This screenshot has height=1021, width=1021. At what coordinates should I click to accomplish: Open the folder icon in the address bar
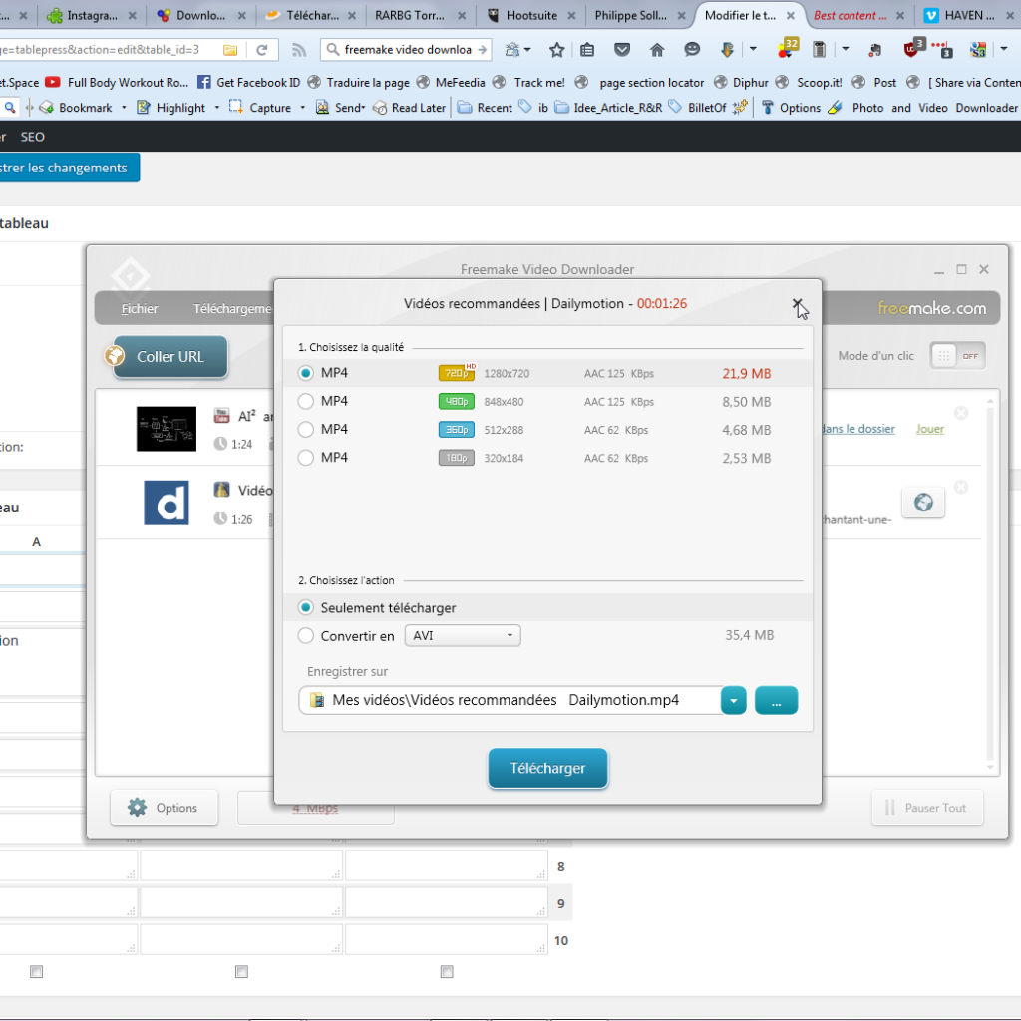230,50
